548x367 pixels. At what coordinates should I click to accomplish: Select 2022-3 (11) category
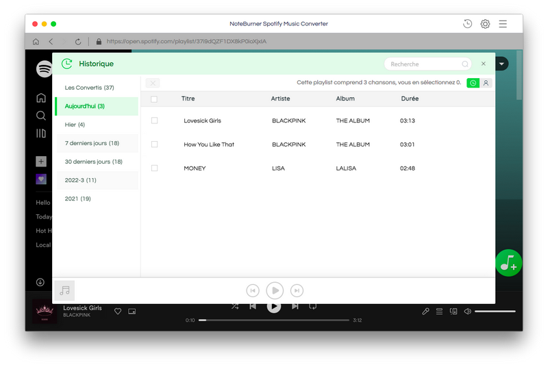coord(97,180)
